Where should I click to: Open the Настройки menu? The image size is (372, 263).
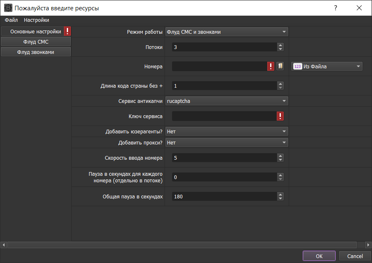[x=36, y=20]
